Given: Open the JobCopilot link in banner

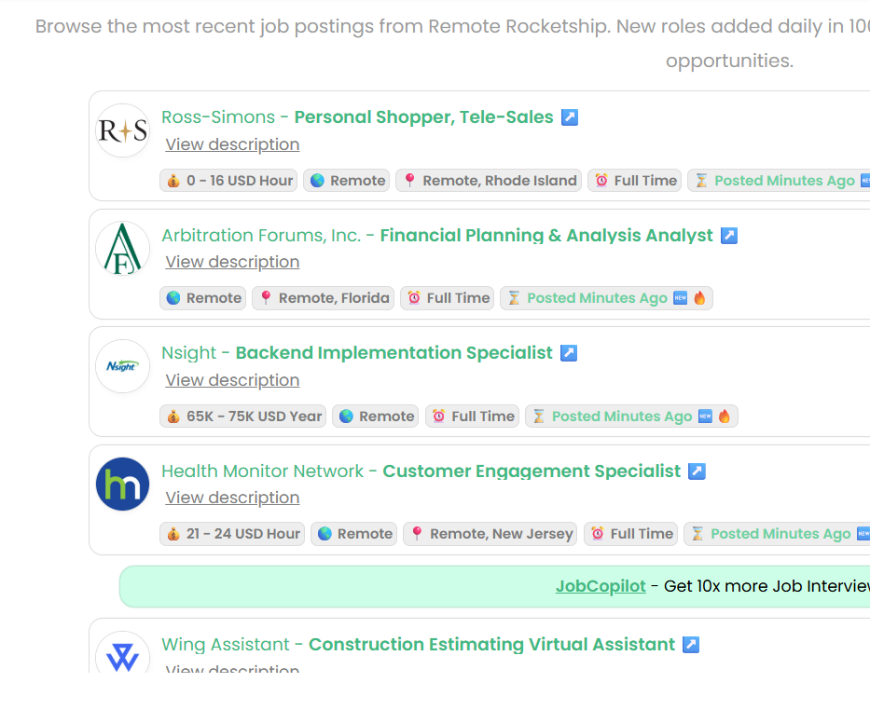Looking at the screenshot, I should 601,586.
